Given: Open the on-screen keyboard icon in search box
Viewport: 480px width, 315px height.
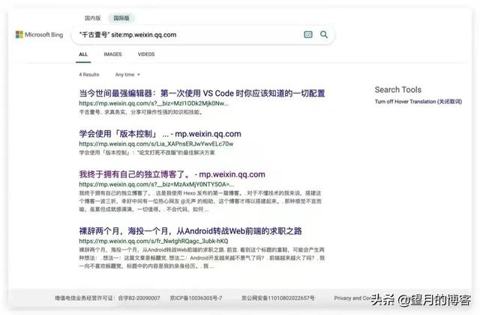Looking at the screenshot, I should [308, 34].
